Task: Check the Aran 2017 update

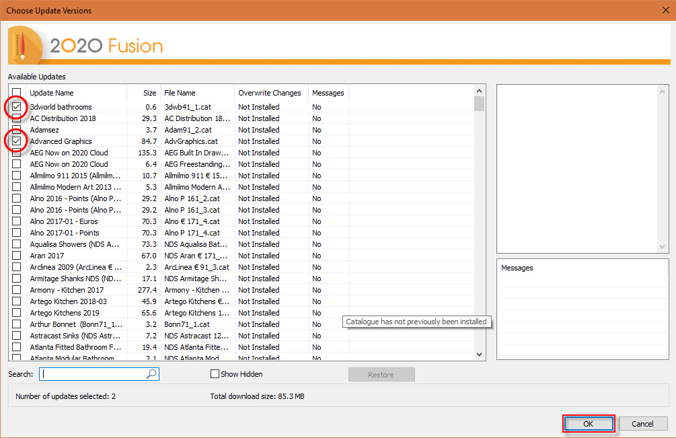Action: [16, 255]
